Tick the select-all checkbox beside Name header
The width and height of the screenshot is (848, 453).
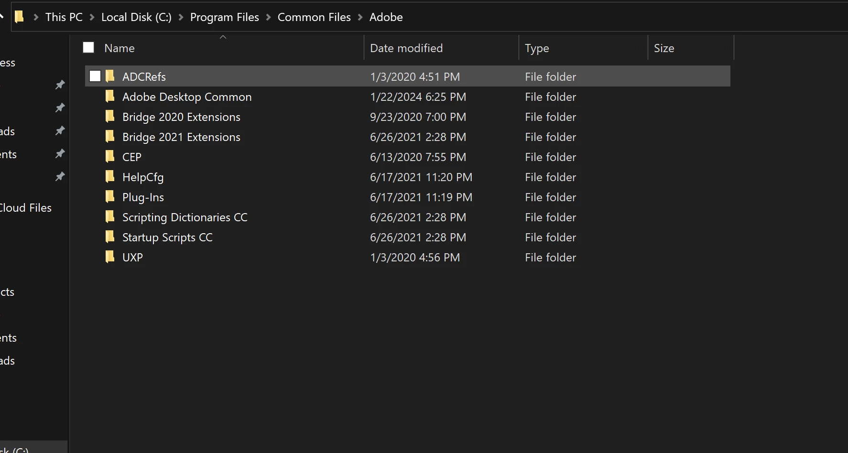(88, 47)
